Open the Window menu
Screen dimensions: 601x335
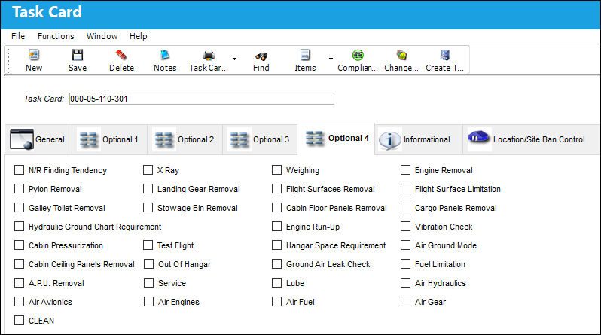102,36
